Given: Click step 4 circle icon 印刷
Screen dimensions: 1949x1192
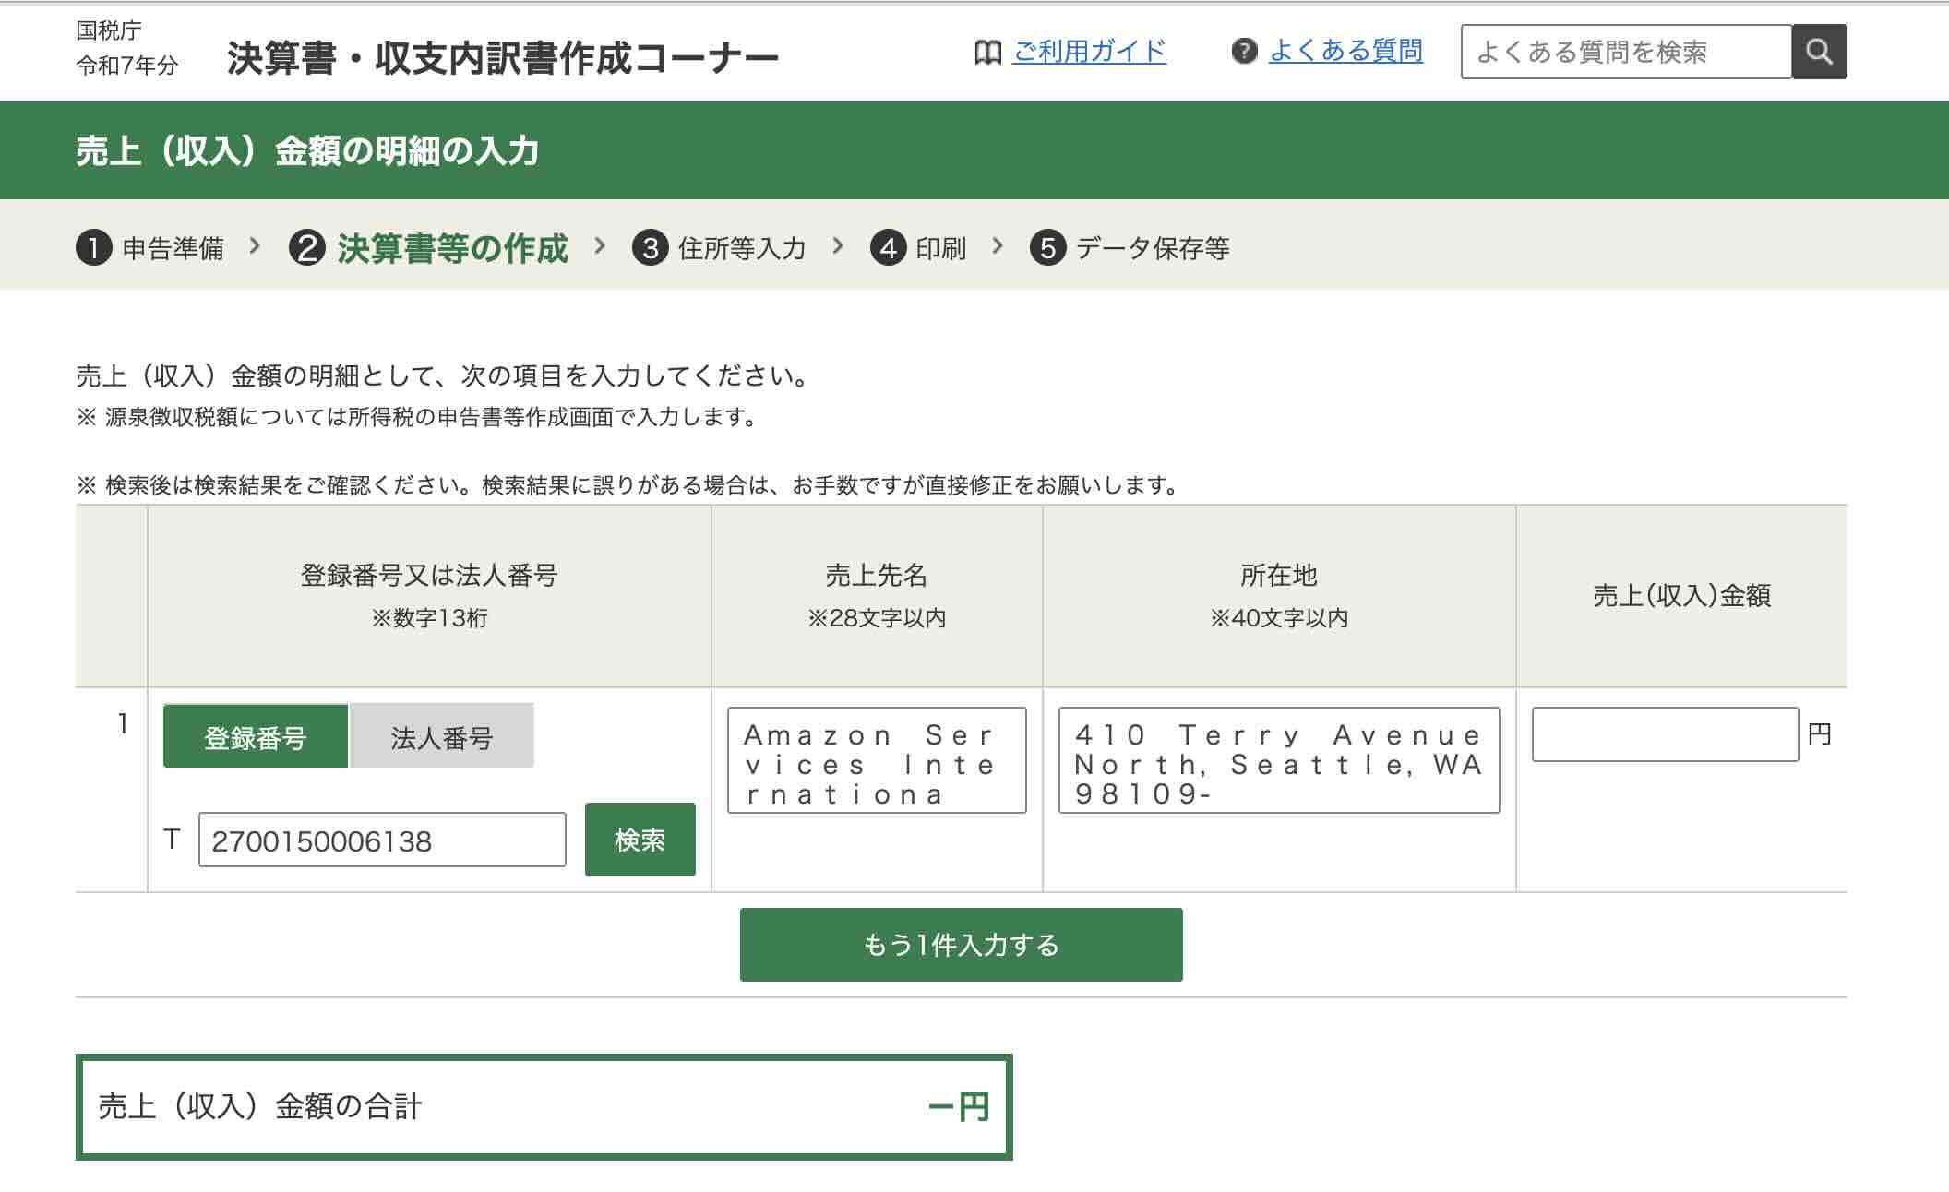Looking at the screenshot, I should tap(888, 248).
